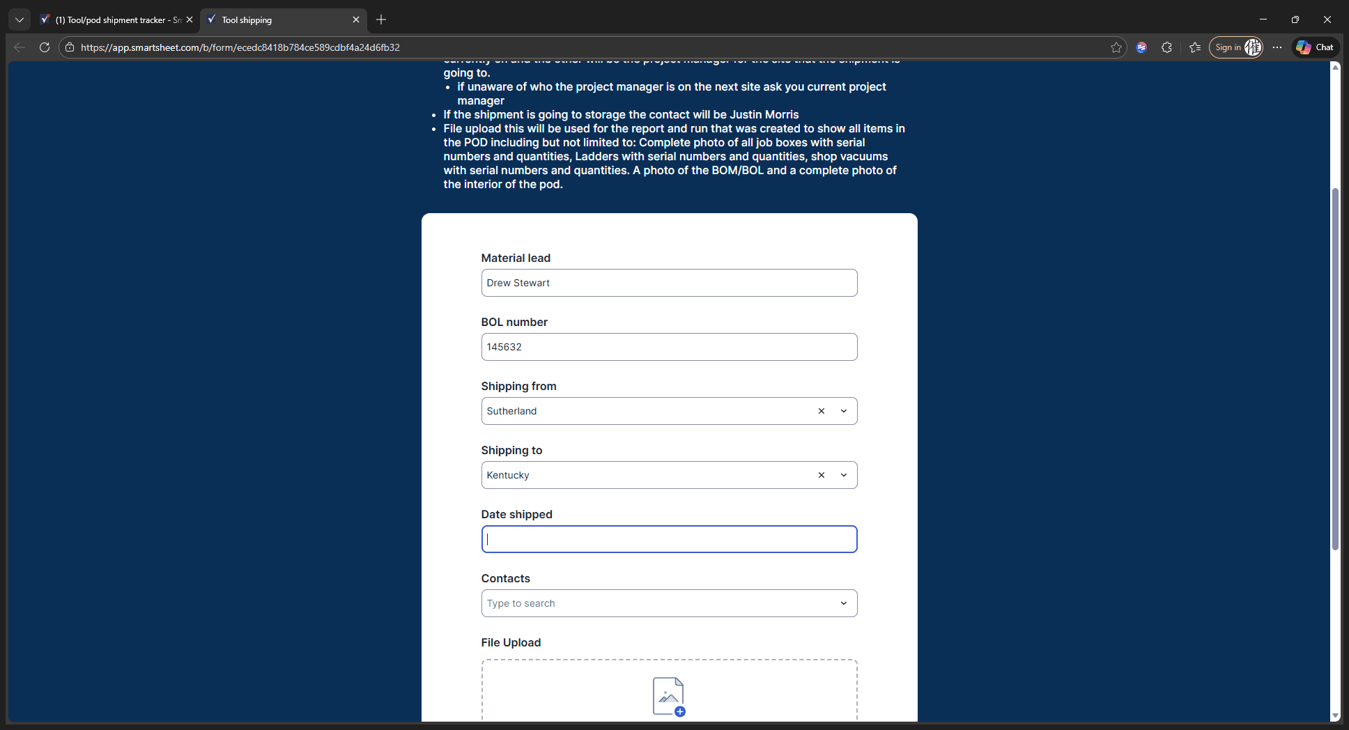Expand the Shipping to dropdown
Image resolution: width=1349 pixels, height=730 pixels.
(844, 475)
